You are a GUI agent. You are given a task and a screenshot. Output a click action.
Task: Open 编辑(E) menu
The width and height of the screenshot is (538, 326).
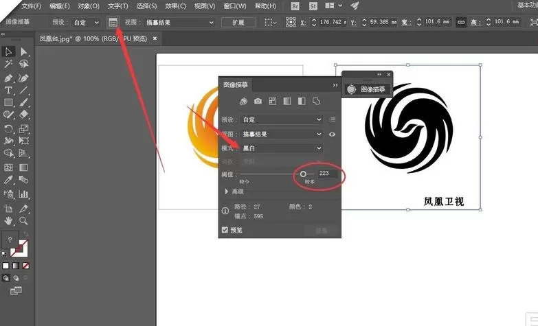[60, 6]
